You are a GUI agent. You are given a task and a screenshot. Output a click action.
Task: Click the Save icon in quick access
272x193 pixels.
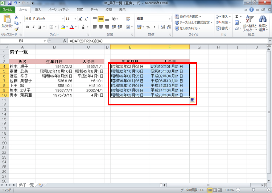[x=10, y=3]
